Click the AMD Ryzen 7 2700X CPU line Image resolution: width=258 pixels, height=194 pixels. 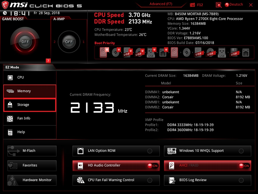[x=205, y=19]
